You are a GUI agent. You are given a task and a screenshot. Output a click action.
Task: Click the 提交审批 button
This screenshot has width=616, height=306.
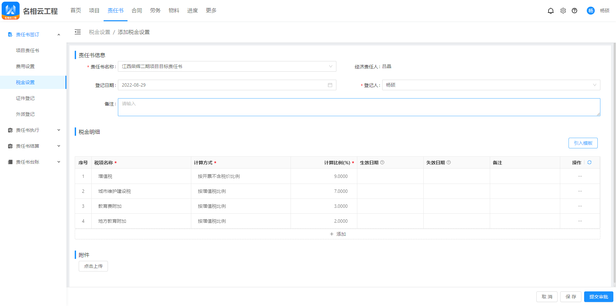[599, 297]
